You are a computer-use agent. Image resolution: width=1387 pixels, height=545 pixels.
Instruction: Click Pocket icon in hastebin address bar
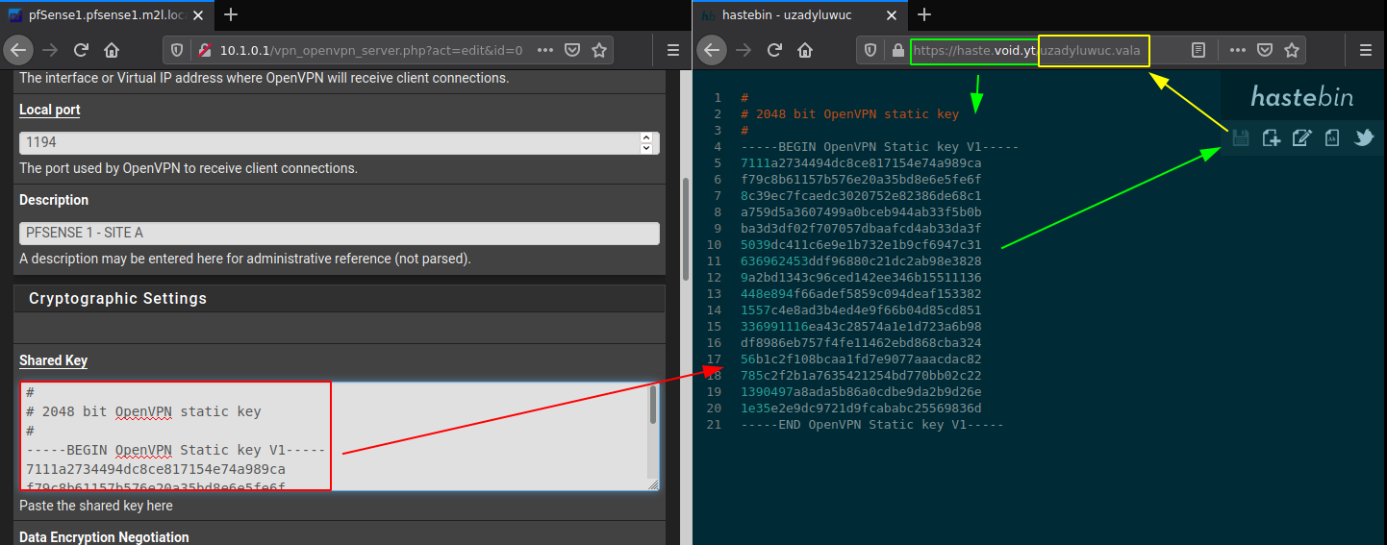1264,51
